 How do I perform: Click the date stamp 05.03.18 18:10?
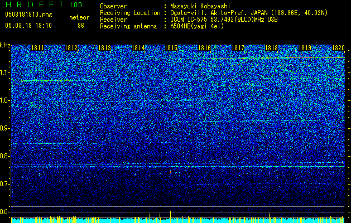pos(28,26)
